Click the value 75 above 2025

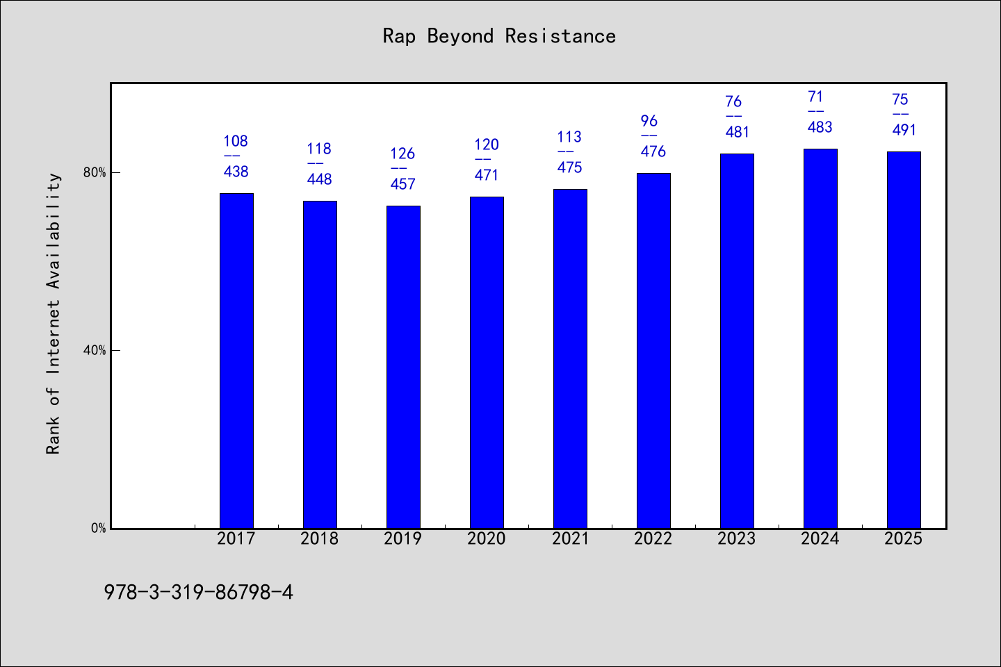point(900,99)
